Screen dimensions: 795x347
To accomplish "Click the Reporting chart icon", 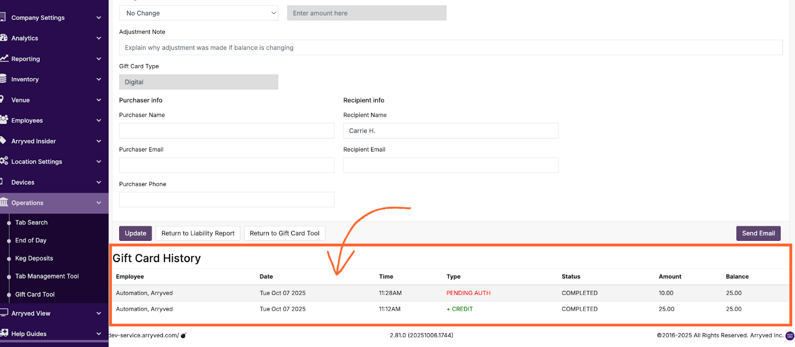I will pos(4,58).
